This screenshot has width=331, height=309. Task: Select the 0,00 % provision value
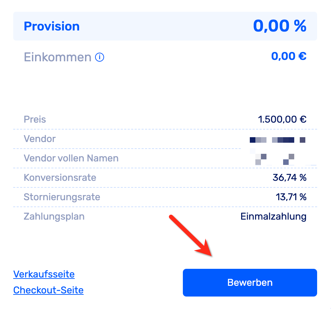280,26
